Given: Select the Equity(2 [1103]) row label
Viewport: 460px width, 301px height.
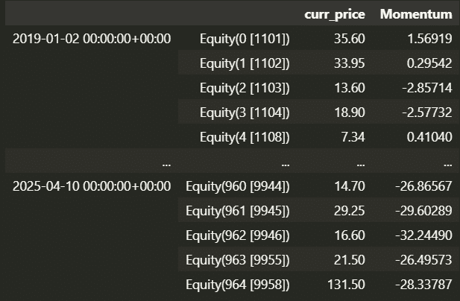Looking at the screenshot, I should [x=245, y=88].
